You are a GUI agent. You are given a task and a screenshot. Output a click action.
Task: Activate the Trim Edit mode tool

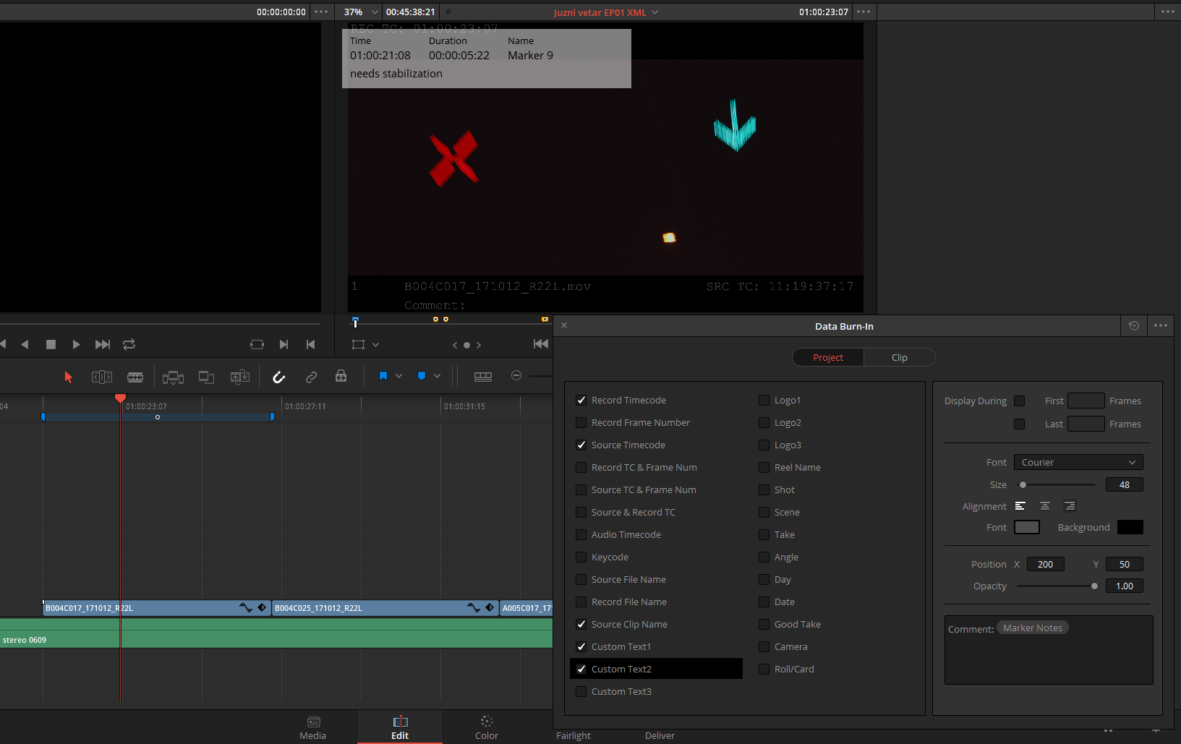(x=102, y=377)
